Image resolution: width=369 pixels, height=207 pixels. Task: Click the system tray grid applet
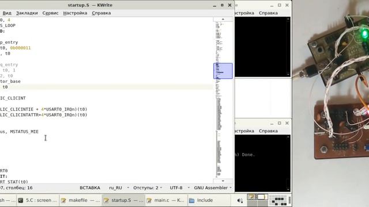[278, 200]
